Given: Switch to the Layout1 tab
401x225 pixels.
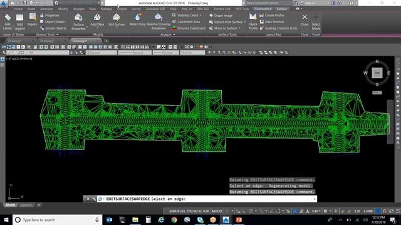Looking at the screenshot, I should click(26, 205).
